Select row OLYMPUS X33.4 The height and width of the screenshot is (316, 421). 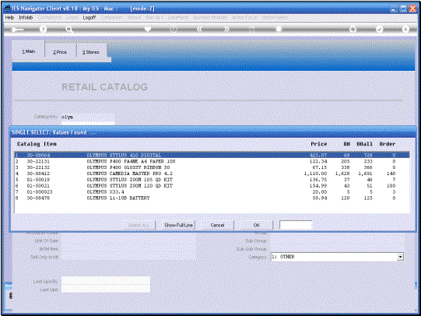click(212, 192)
